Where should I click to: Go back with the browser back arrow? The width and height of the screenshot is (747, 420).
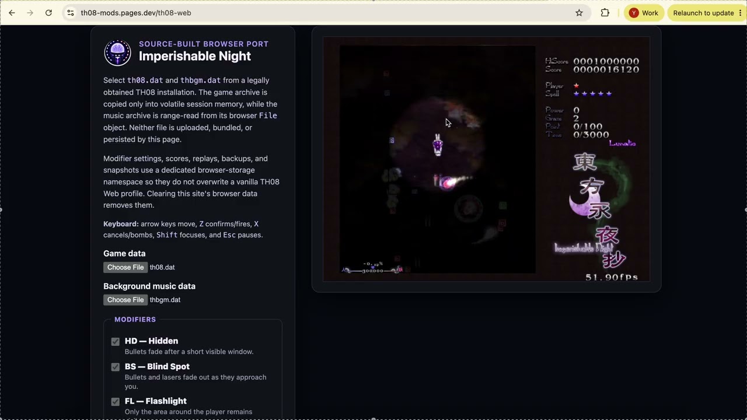tap(12, 13)
